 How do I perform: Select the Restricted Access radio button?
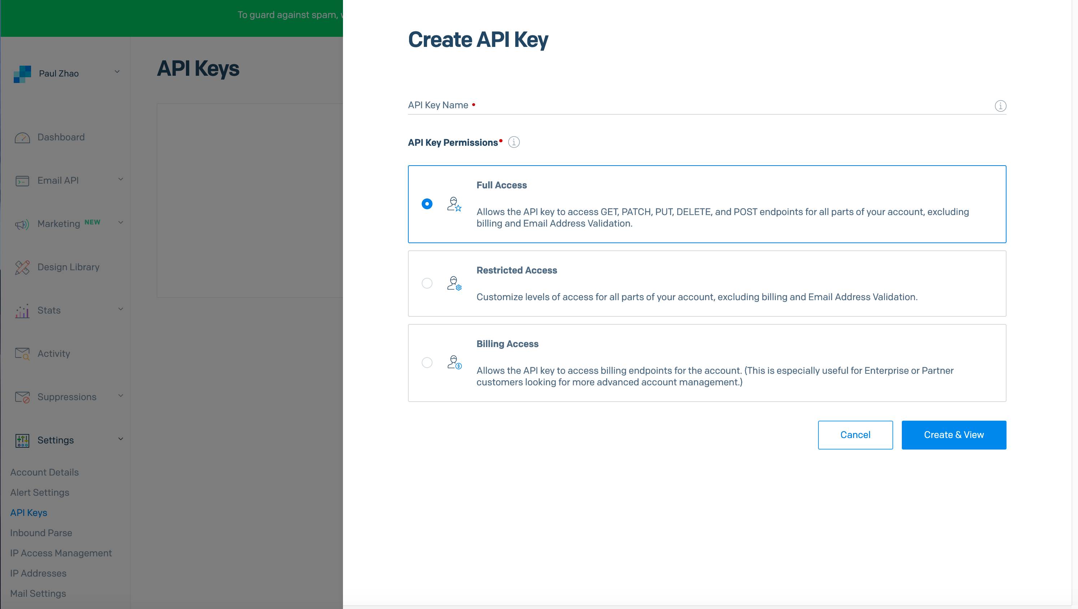coord(427,283)
